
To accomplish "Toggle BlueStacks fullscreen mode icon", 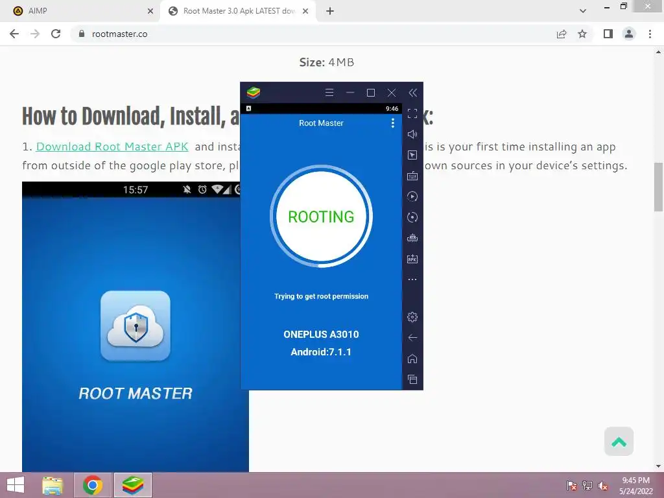I will point(412,113).
